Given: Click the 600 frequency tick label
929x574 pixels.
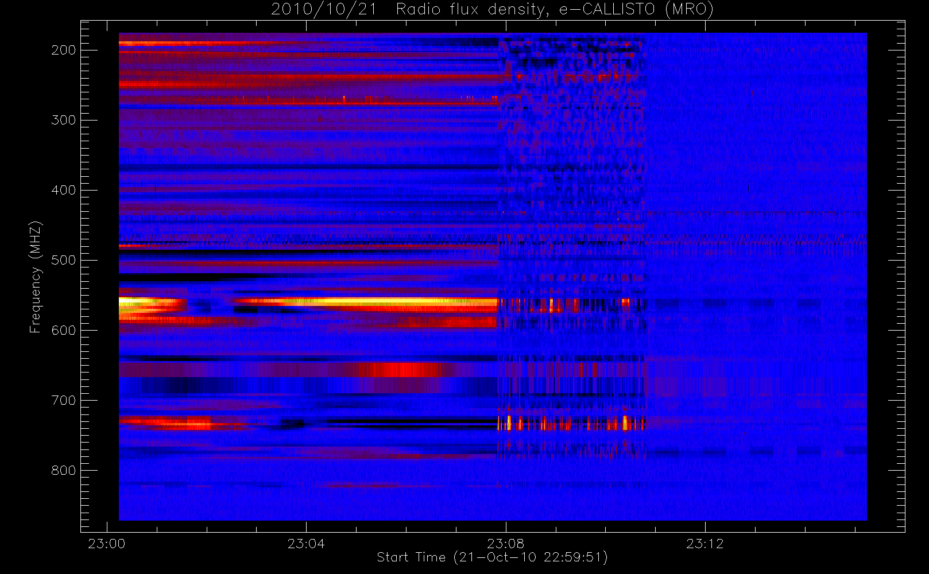Looking at the screenshot, I should [64, 330].
